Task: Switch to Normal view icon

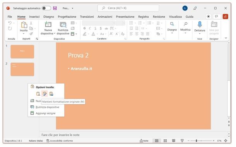Action: click(157, 141)
